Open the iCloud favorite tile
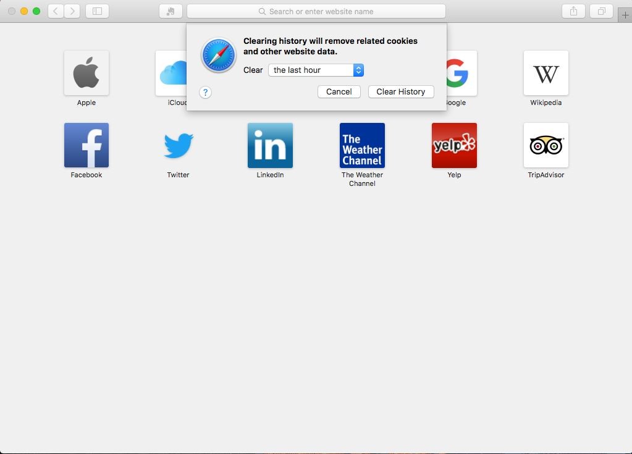Viewport: 632px width, 454px height. 171,73
